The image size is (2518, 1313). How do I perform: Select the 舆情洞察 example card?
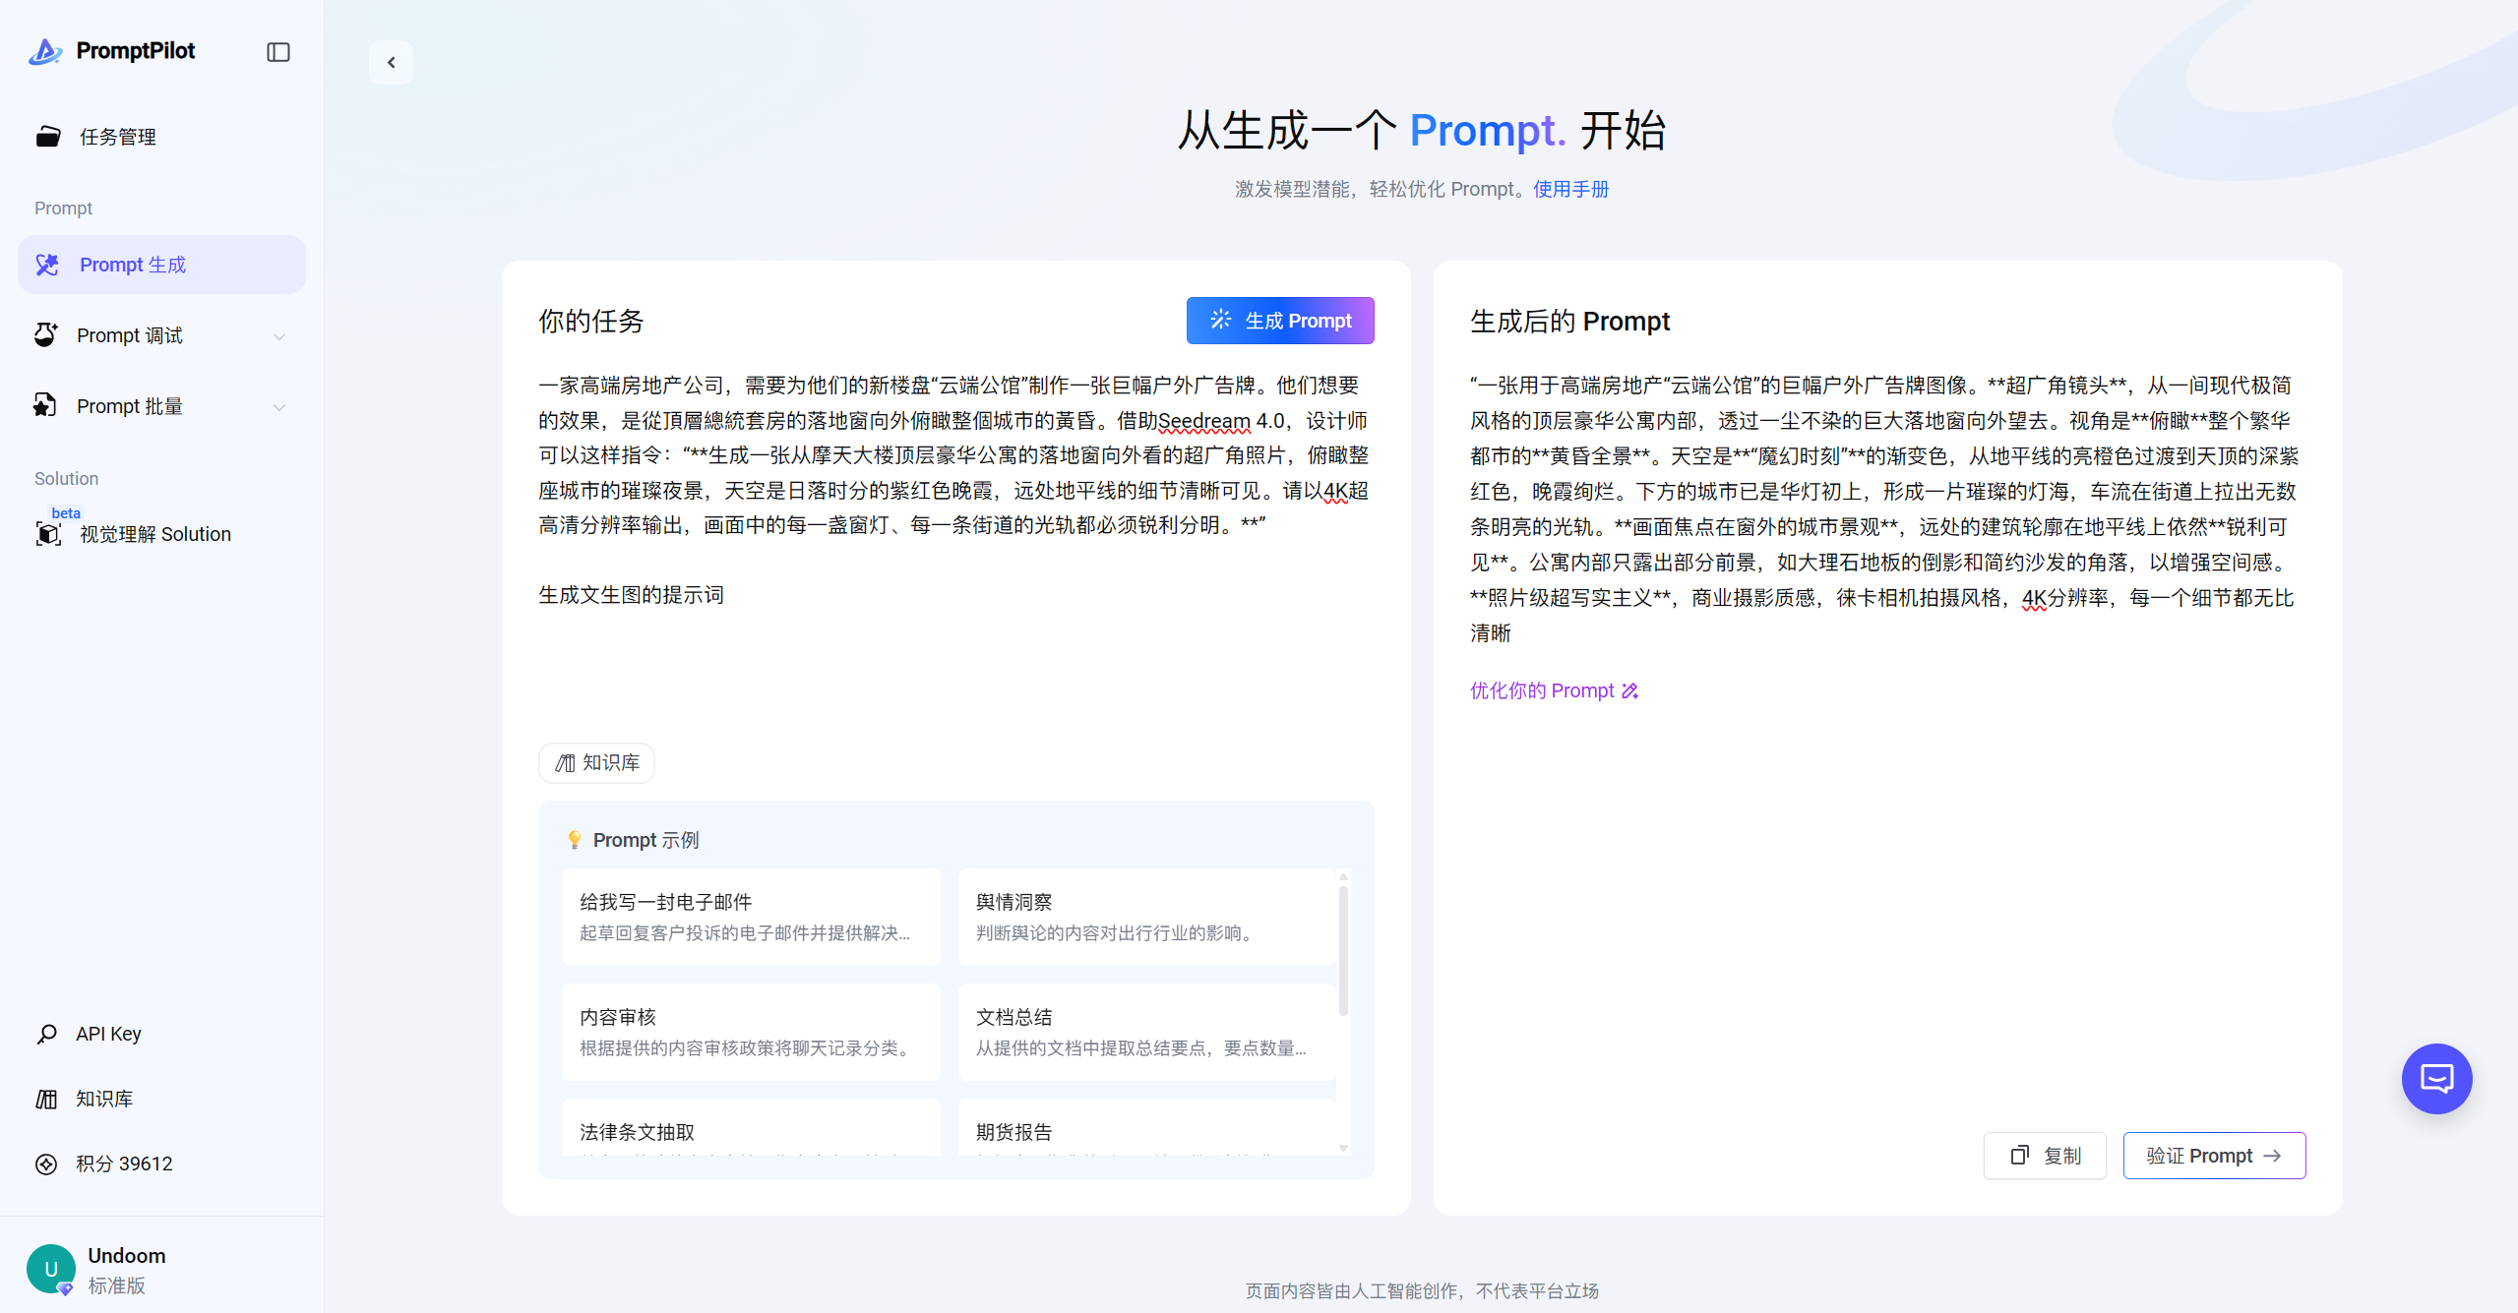click(x=1145, y=917)
